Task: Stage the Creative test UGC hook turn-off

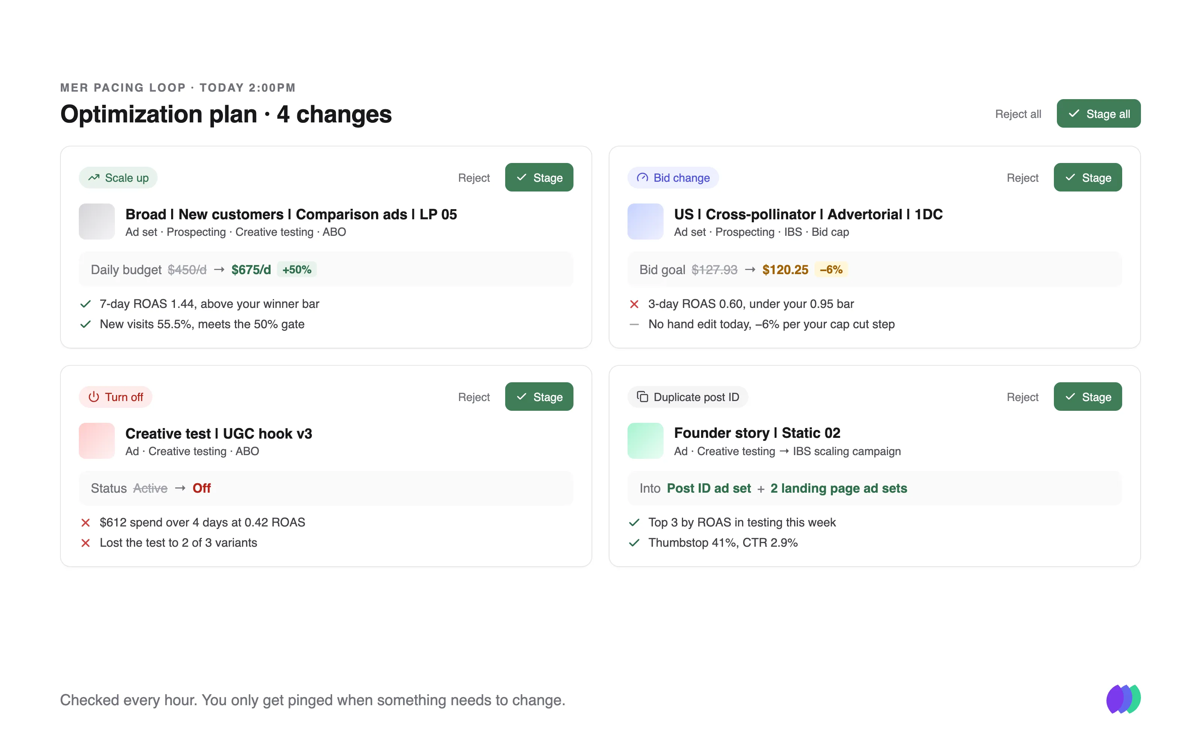Action: [539, 397]
